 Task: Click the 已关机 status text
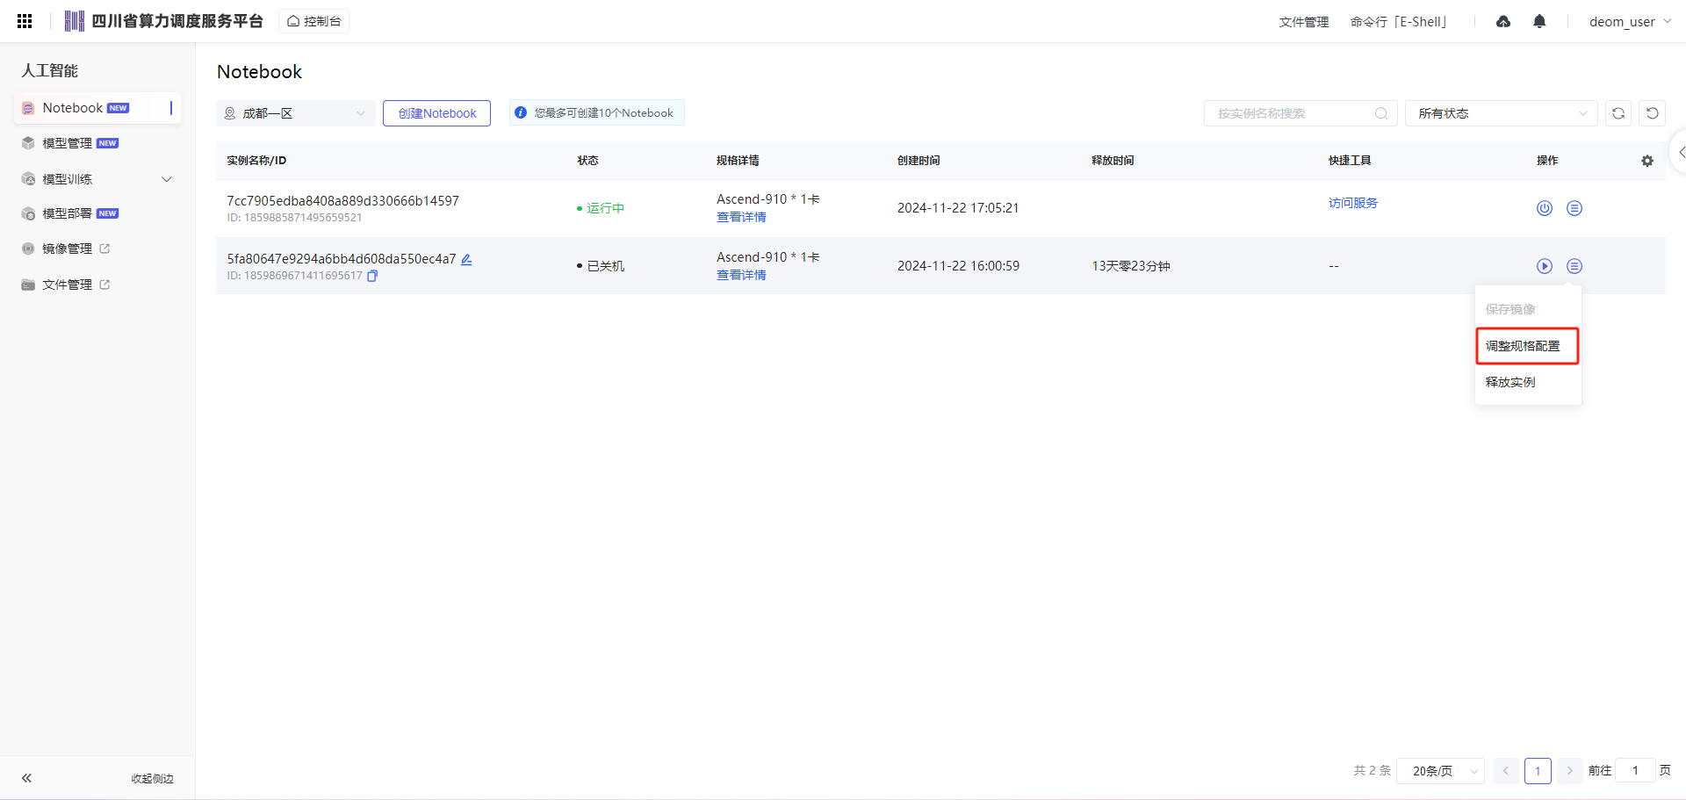[x=605, y=266]
